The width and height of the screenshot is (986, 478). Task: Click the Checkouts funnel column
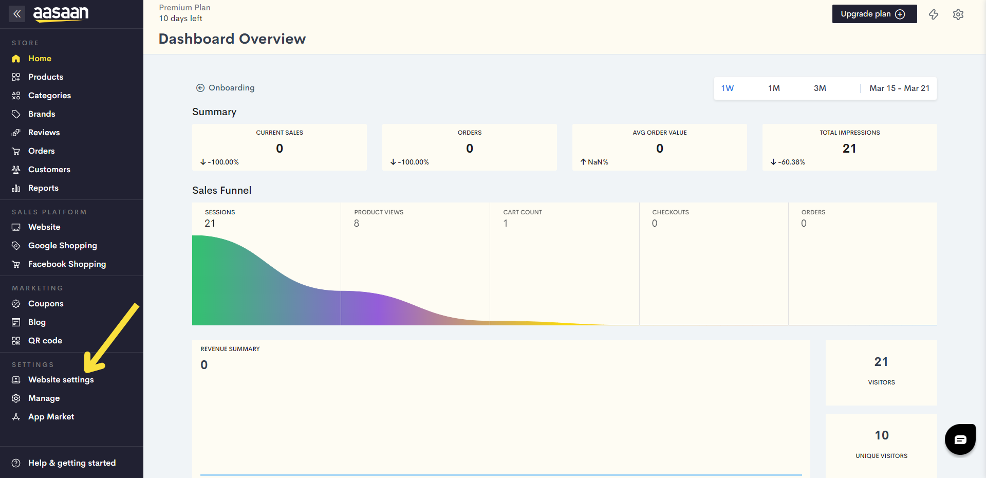[x=714, y=264]
